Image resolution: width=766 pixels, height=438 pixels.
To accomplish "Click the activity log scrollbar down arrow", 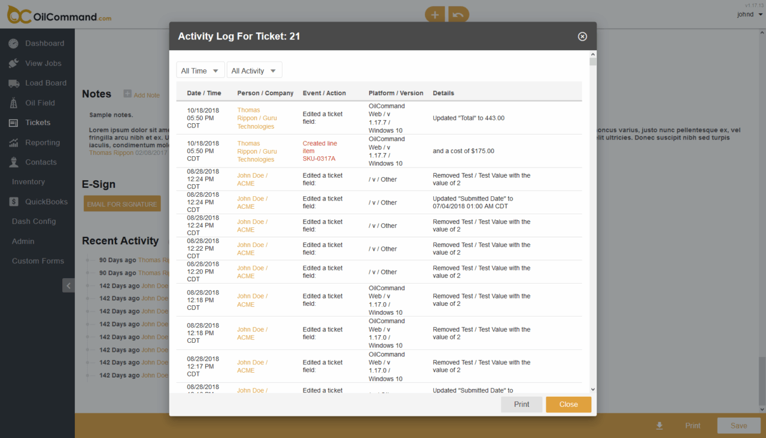I will pos(592,389).
